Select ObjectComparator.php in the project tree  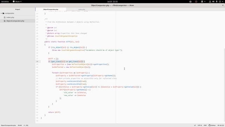click(x=15, y=21)
